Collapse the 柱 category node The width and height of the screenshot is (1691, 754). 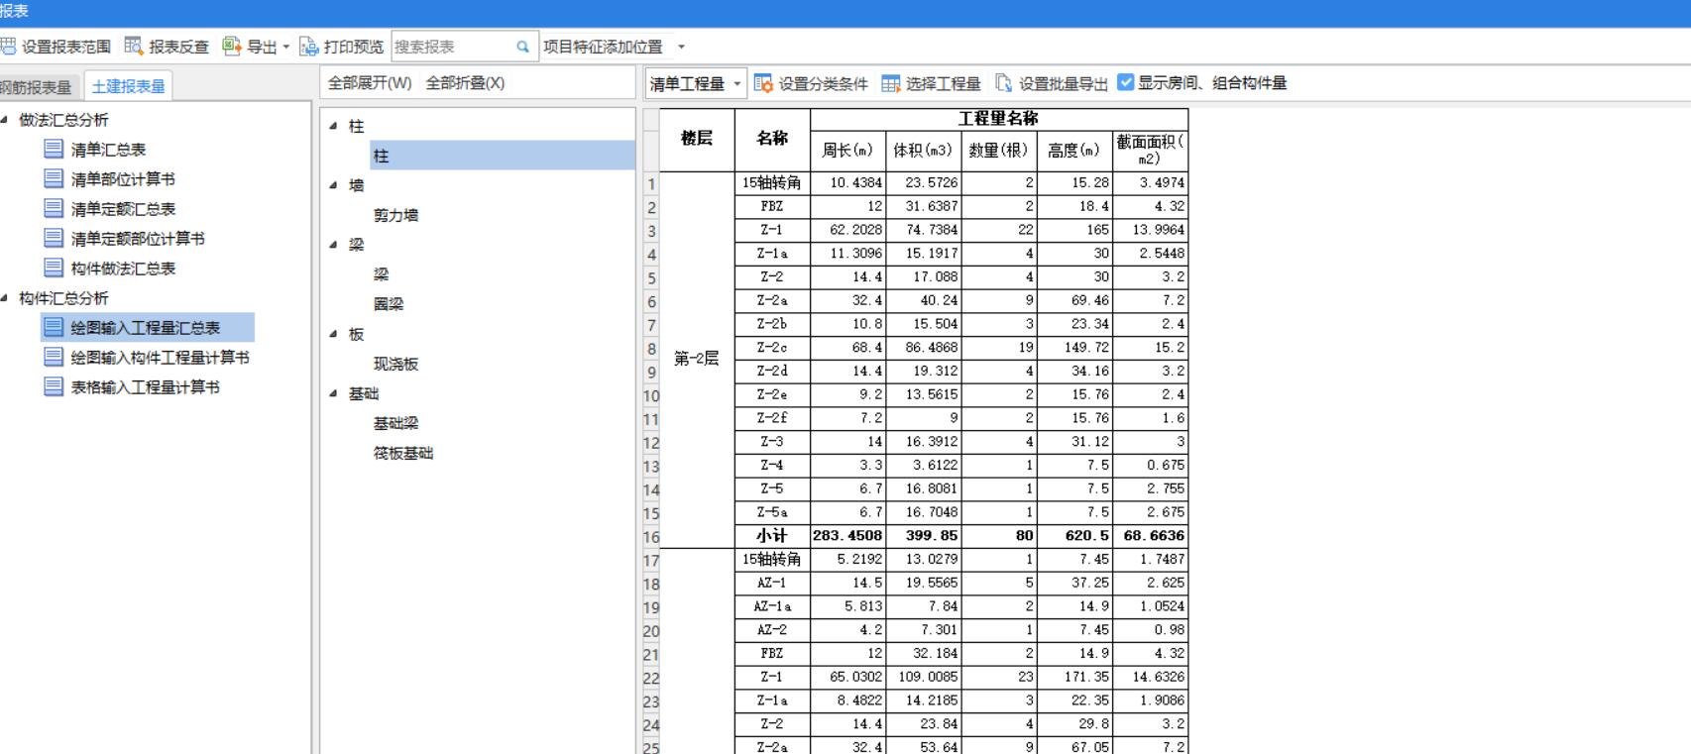pyautogui.click(x=333, y=126)
